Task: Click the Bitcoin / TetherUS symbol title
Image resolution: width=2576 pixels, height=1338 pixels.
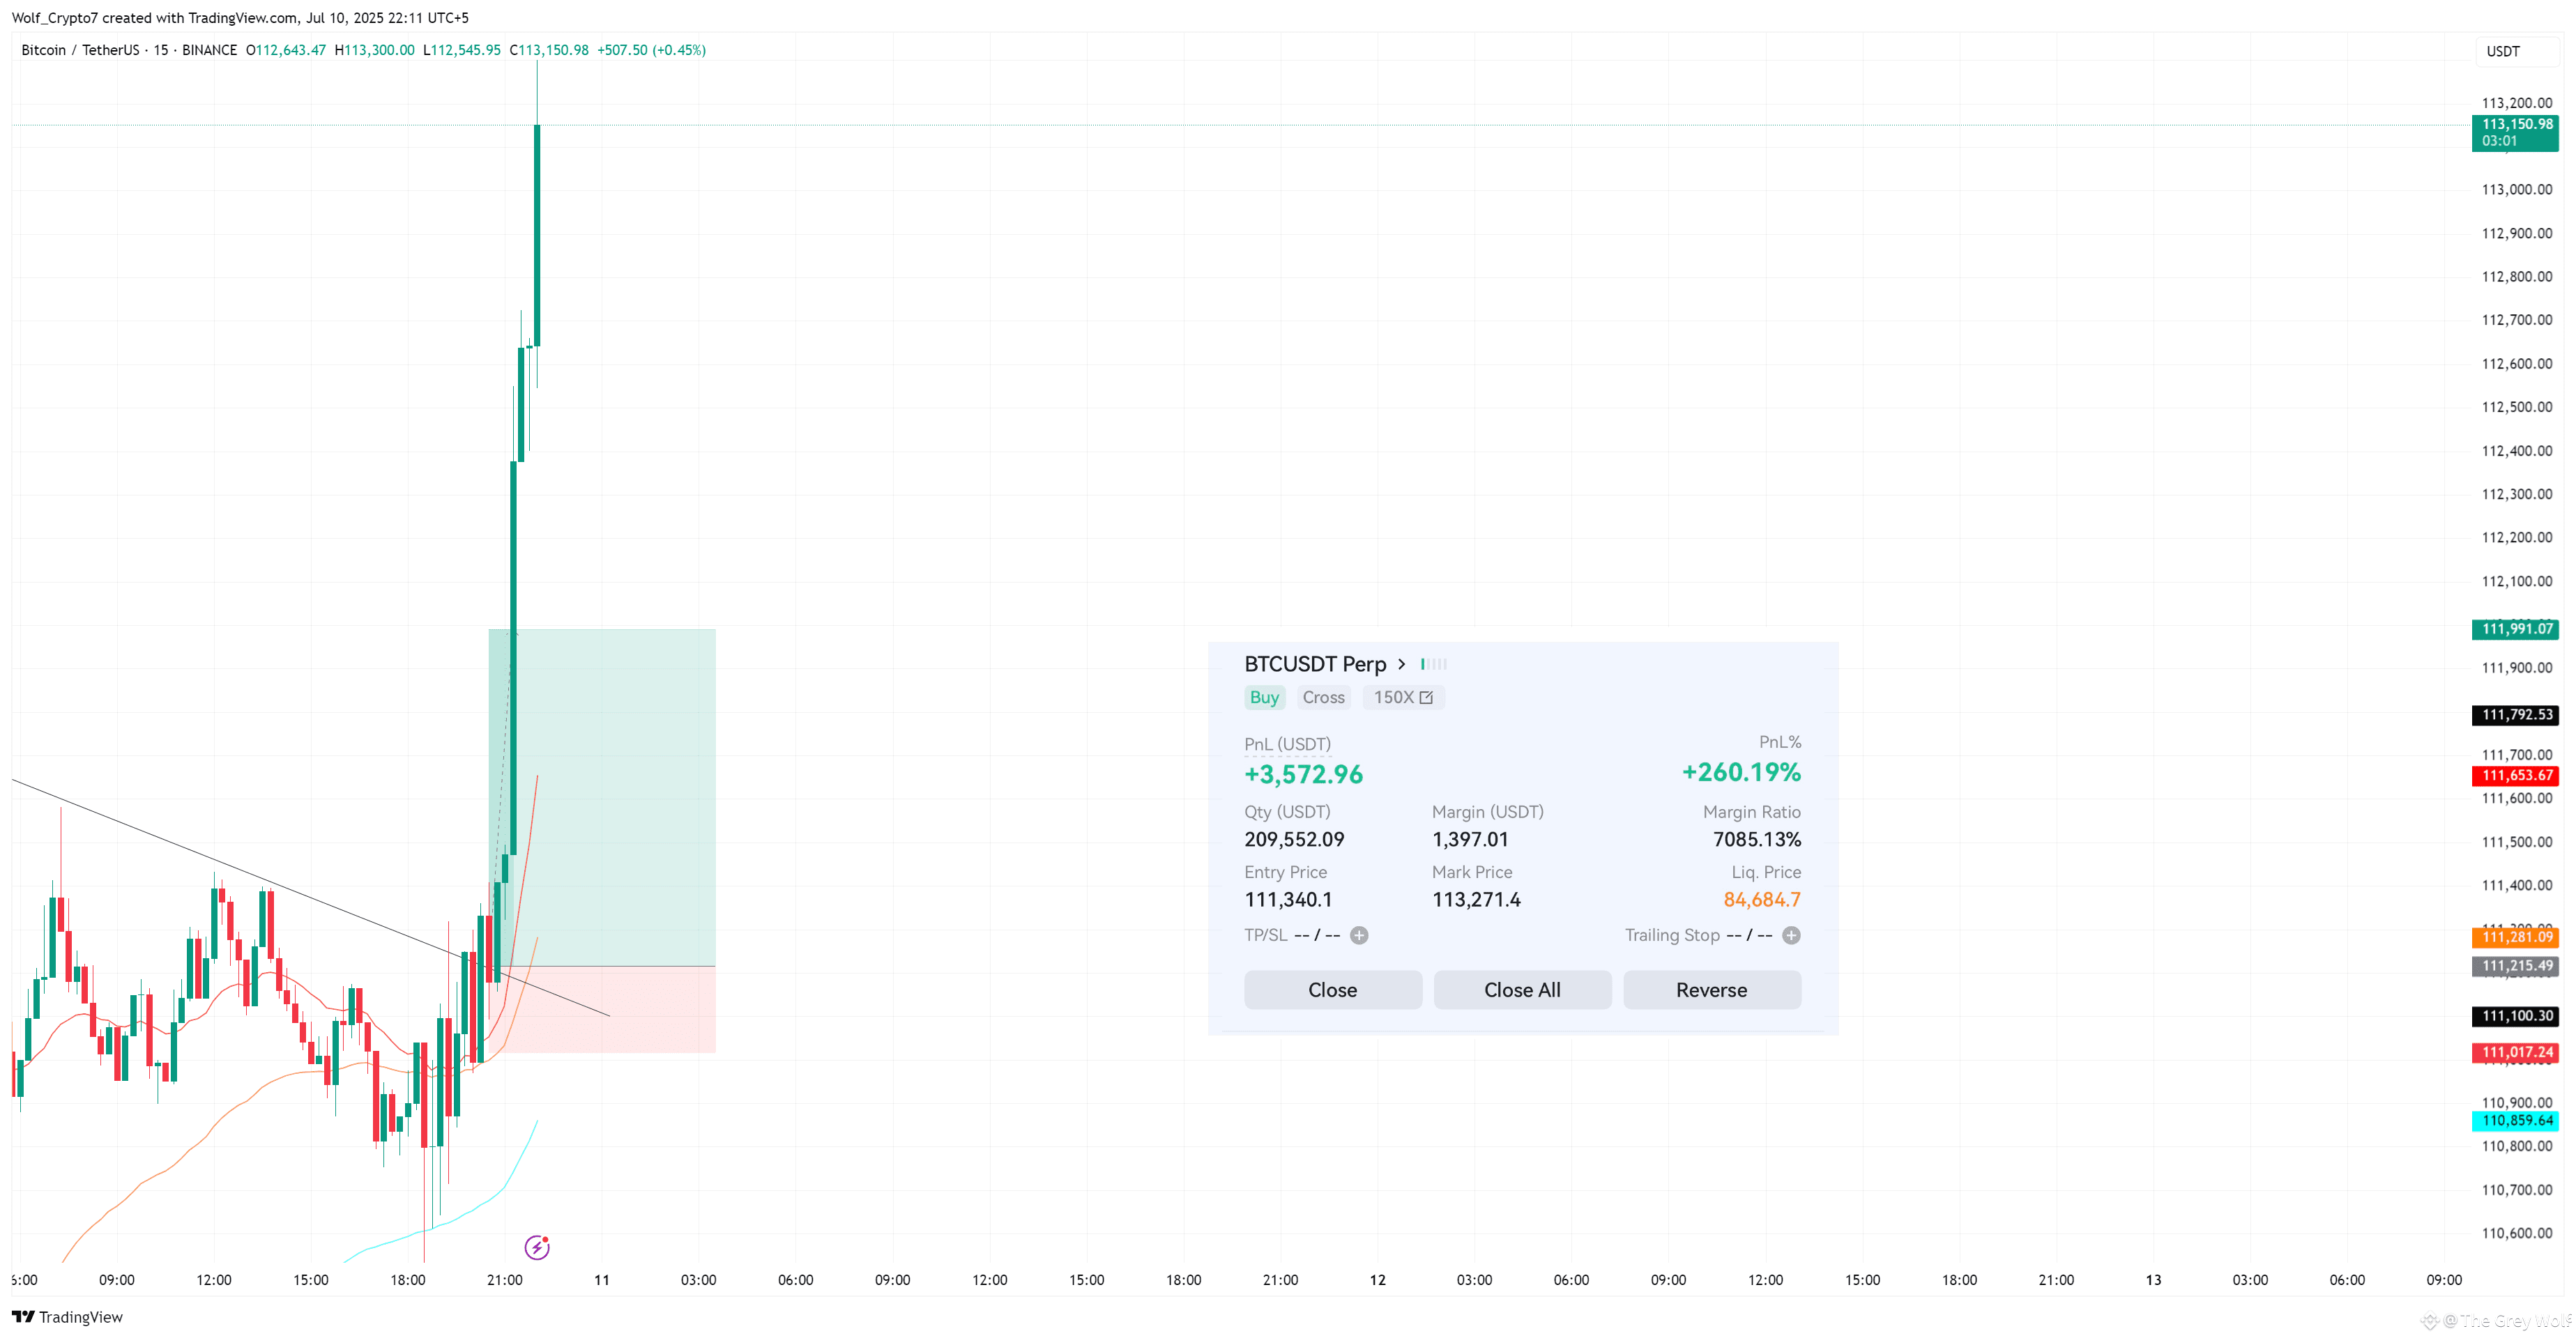Action: [x=80, y=50]
